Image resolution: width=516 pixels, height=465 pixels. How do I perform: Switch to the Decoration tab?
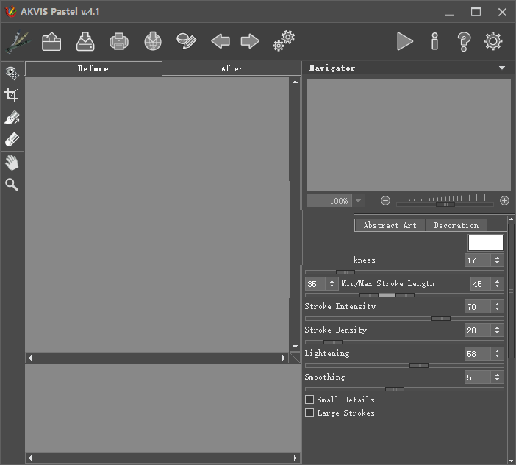click(456, 225)
